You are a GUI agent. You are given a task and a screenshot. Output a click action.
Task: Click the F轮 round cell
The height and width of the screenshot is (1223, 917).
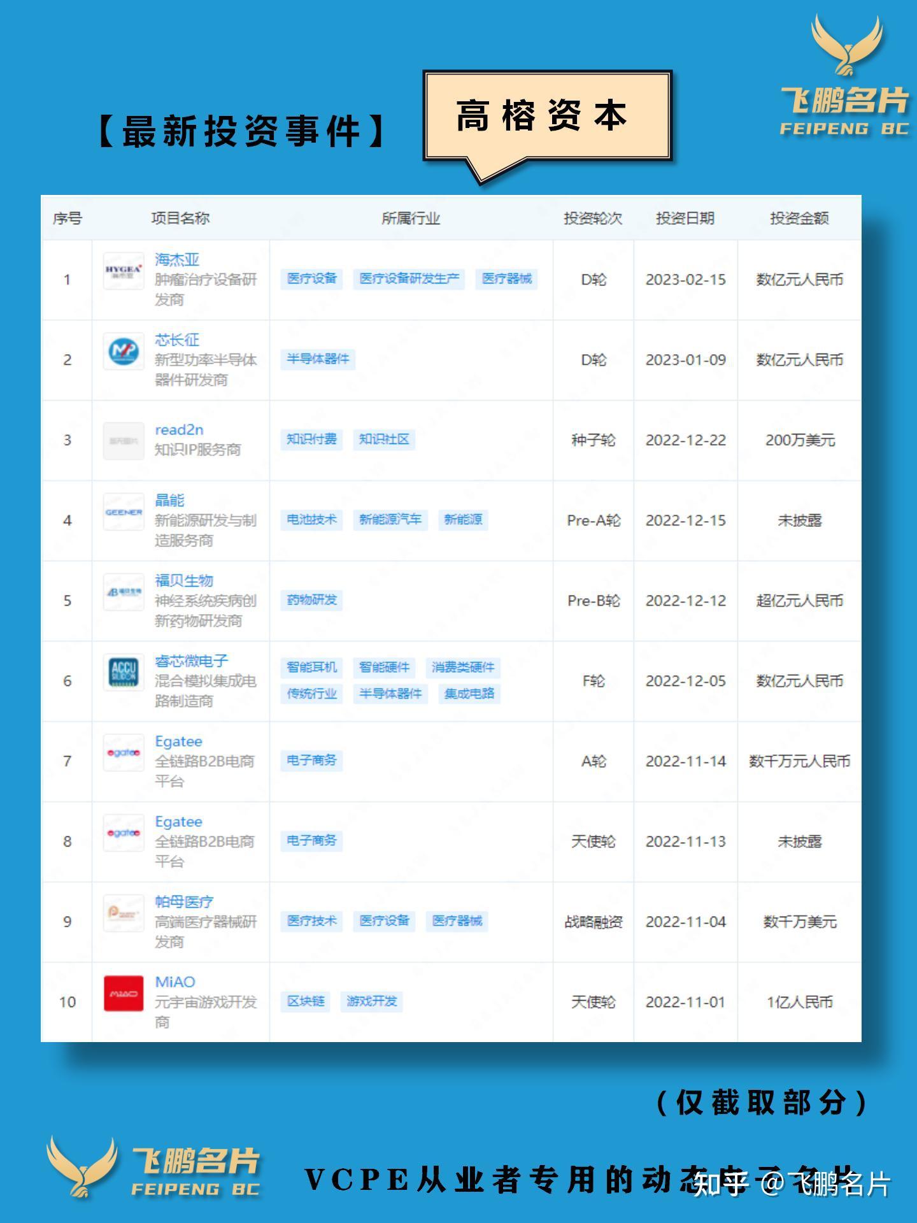click(x=594, y=681)
